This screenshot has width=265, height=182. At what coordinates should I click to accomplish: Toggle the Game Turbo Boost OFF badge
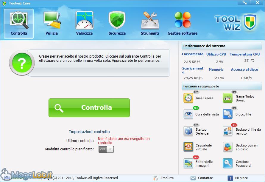[234, 92]
